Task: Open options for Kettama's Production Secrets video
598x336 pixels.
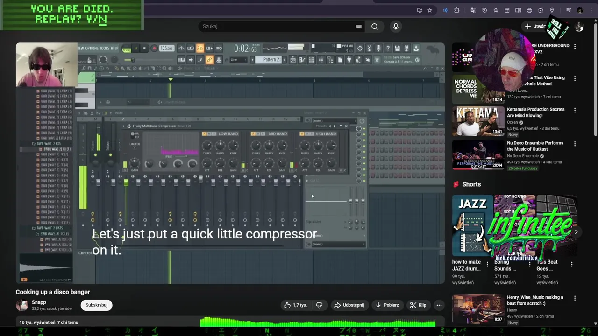Action: [x=575, y=111]
